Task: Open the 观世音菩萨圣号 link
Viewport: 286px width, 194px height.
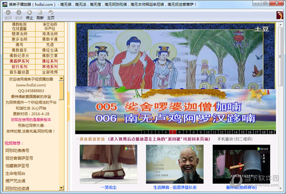Action: pos(19,158)
